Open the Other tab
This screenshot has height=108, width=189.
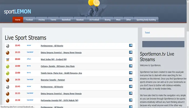pos(128,20)
